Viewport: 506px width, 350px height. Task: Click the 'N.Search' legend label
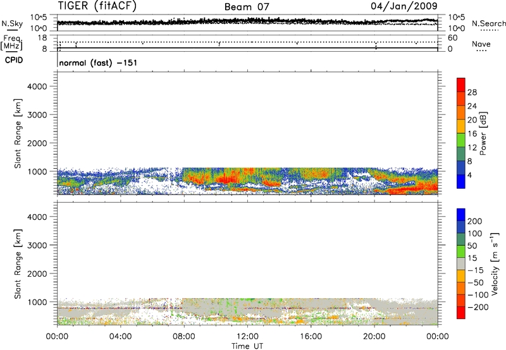(489, 23)
